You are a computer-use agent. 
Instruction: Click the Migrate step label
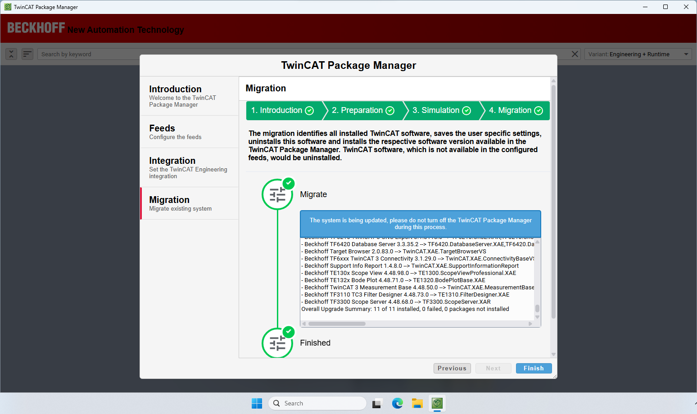point(313,194)
